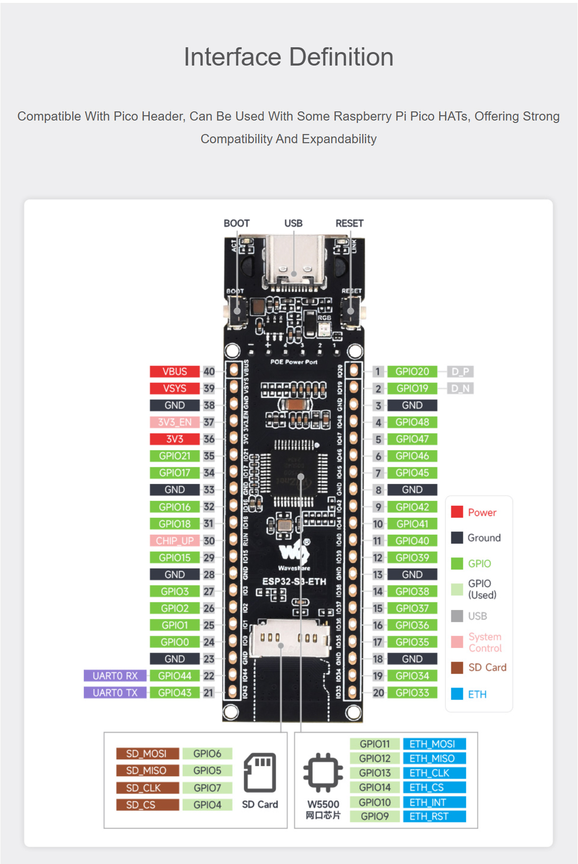
Task: Select the brown SD Card legend swatch
Action: [457, 667]
